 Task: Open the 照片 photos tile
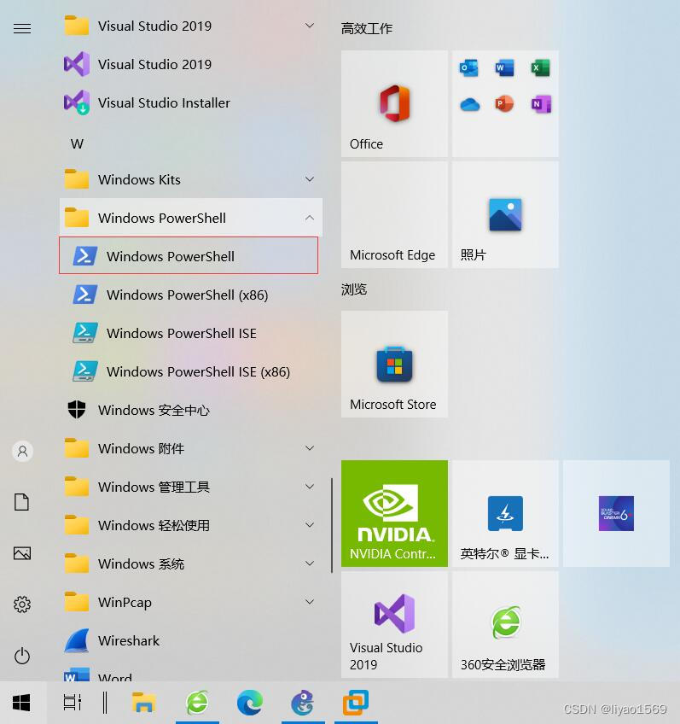(505, 214)
